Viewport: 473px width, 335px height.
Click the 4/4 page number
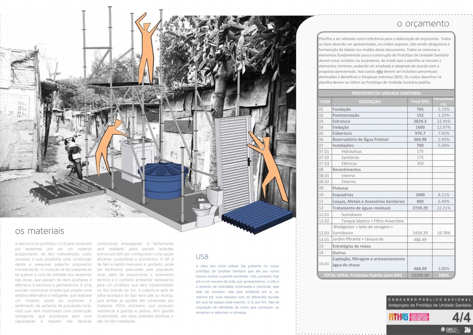(x=461, y=317)
